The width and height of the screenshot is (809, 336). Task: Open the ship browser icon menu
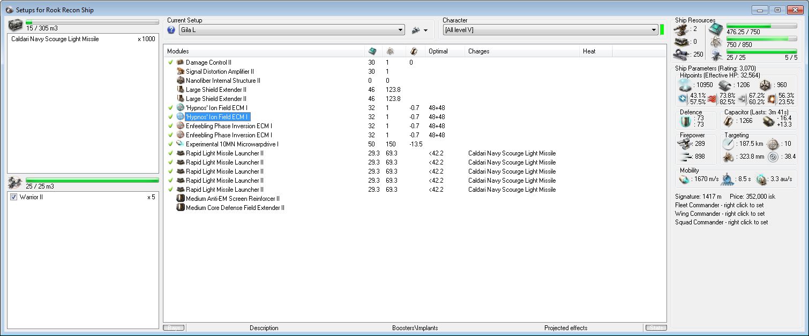click(x=420, y=30)
